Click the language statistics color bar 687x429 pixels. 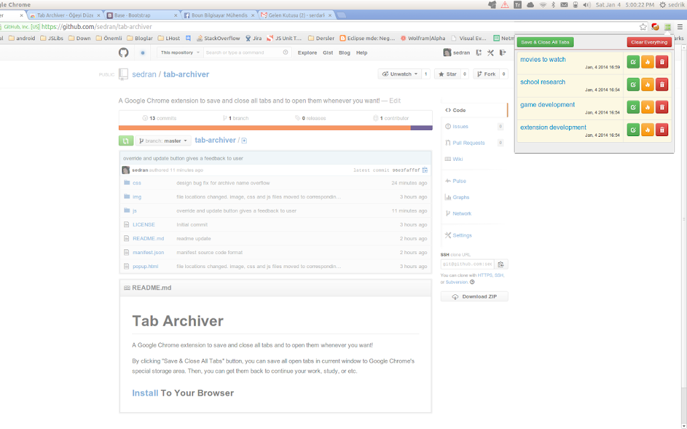click(x=276, y=128)
